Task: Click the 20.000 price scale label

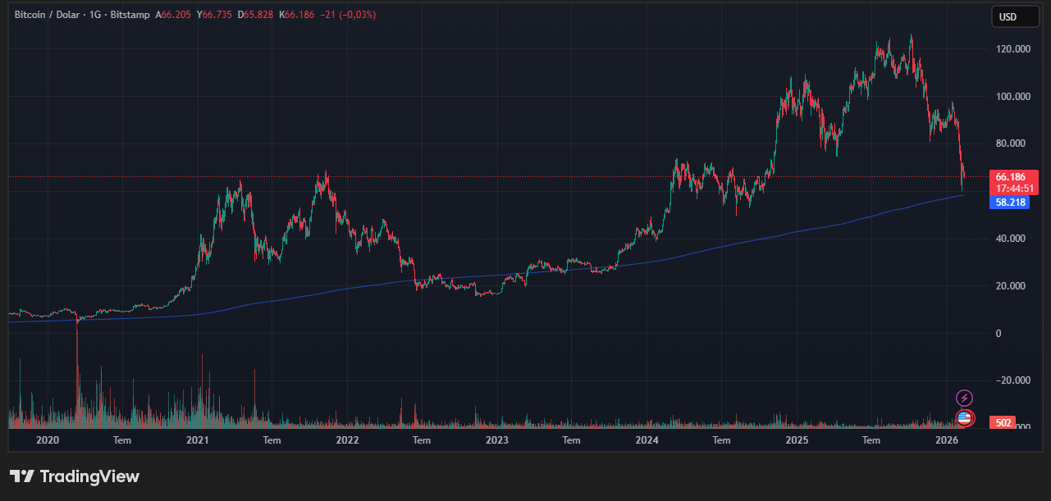Action: click(x=1012, y=286)
